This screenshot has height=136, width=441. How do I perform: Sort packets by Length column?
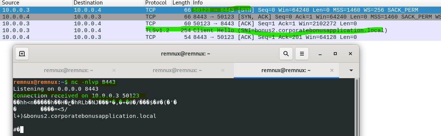click(x=181, y=3)
